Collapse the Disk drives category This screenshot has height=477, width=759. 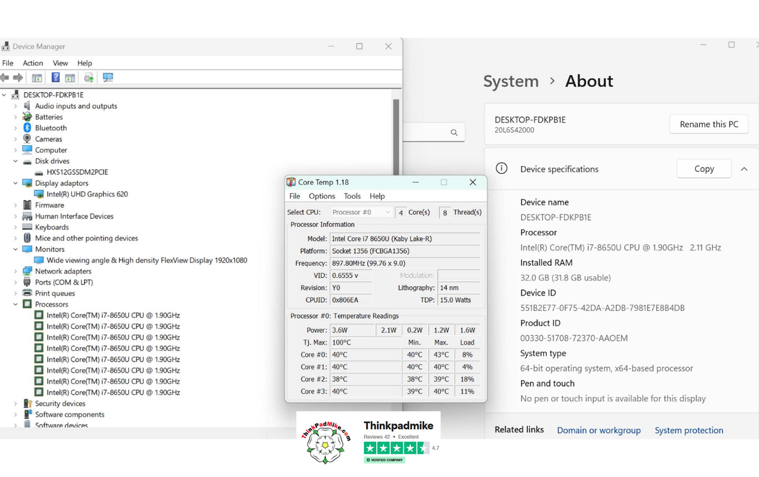[x=15, y=161]
